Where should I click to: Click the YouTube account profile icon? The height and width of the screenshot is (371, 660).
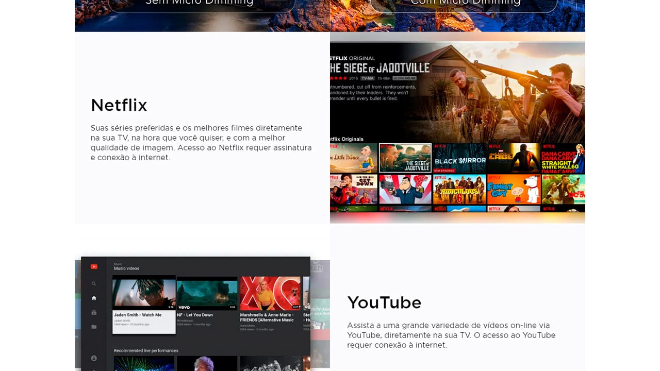pyautogui.click(x=94, y=358)
